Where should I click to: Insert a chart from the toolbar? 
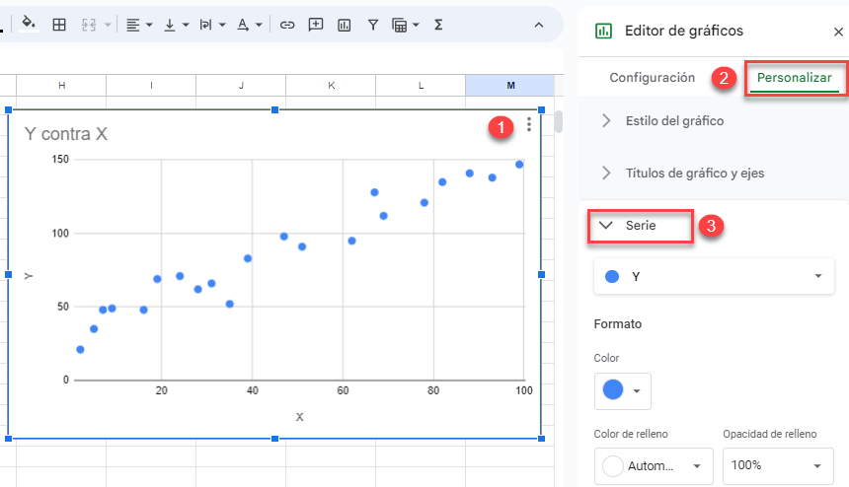(x=345, y=25)
